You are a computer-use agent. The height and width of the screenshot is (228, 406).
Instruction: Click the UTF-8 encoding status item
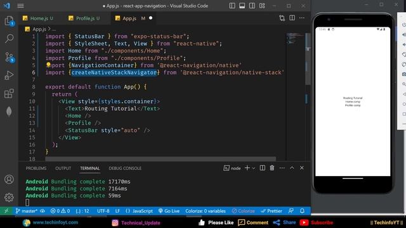pyautogui.click(x=103, y=211)
